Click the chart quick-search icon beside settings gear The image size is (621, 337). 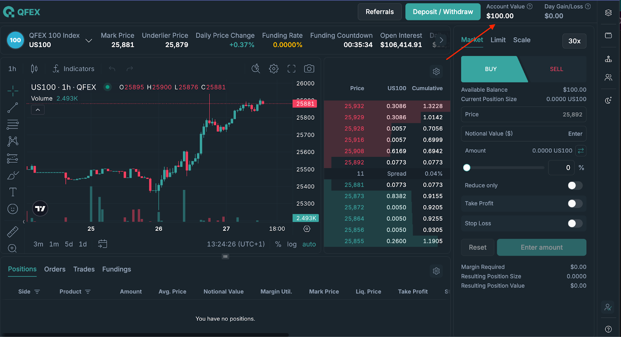pyautogui.click(x=255, y=69)
